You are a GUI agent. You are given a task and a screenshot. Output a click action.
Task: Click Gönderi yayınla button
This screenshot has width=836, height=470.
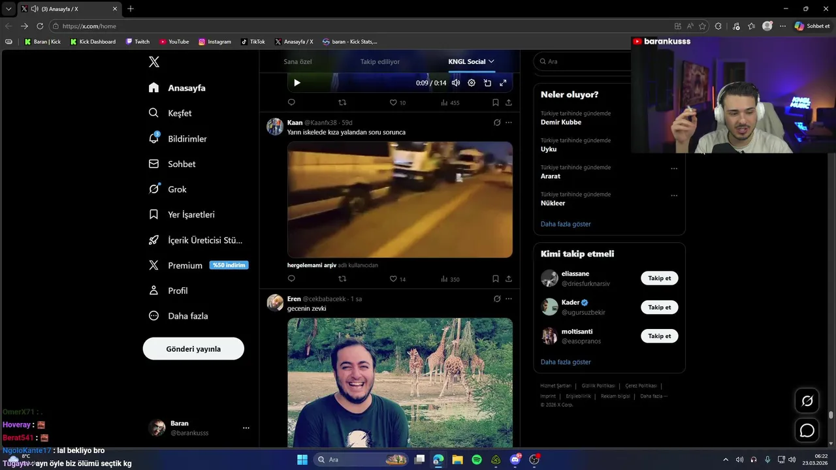point(193,349)
